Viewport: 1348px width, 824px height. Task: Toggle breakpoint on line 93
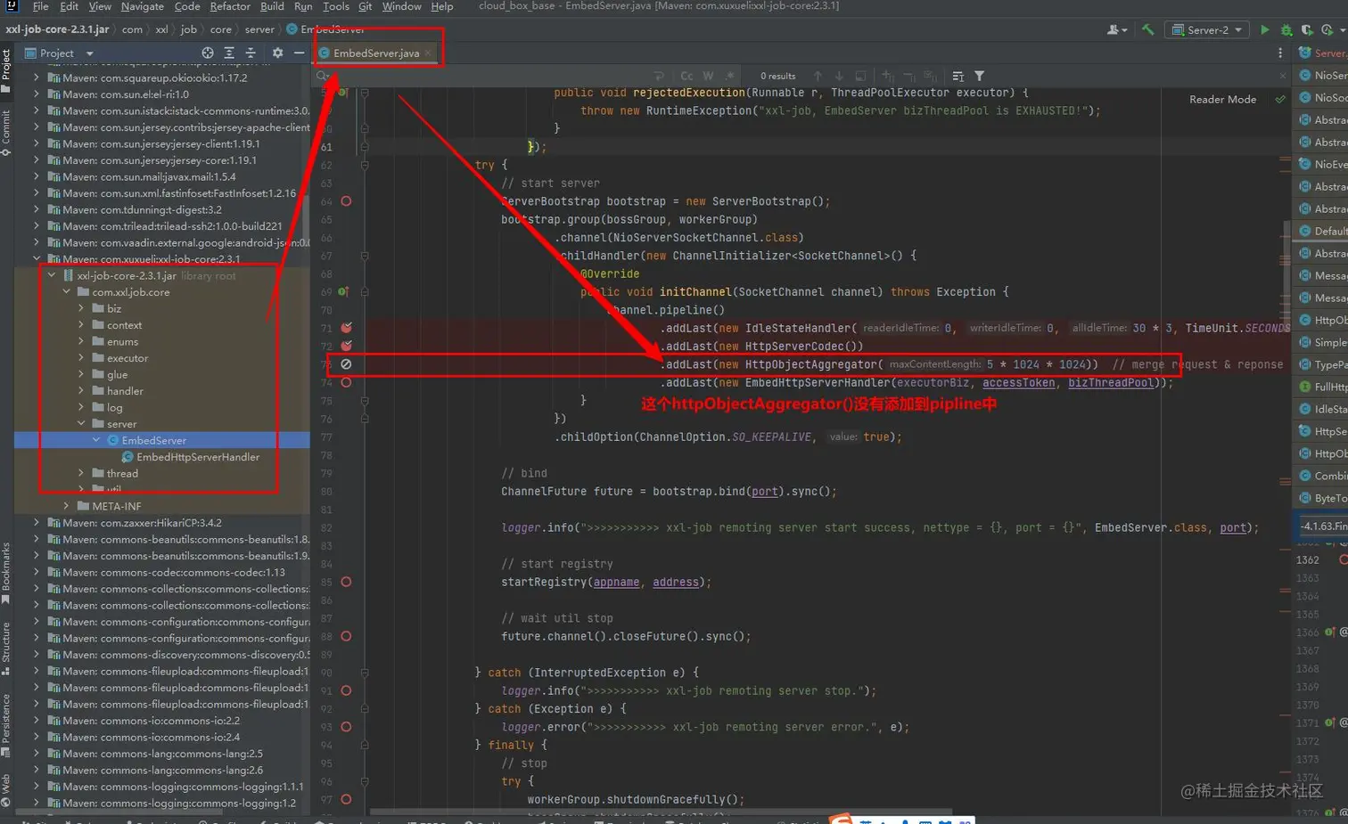(x=346, y=727)
